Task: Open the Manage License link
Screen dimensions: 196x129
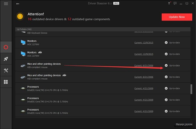Action: (x=184, y=124)
